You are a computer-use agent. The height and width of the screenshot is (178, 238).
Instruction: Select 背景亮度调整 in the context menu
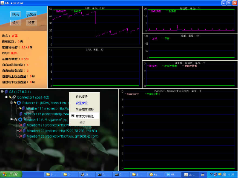tap(85, 110)
